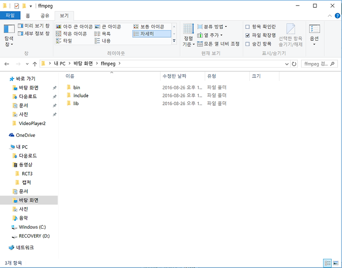Expand the layout gallery more arrow
342x268 pixels.
pos(174,41)
